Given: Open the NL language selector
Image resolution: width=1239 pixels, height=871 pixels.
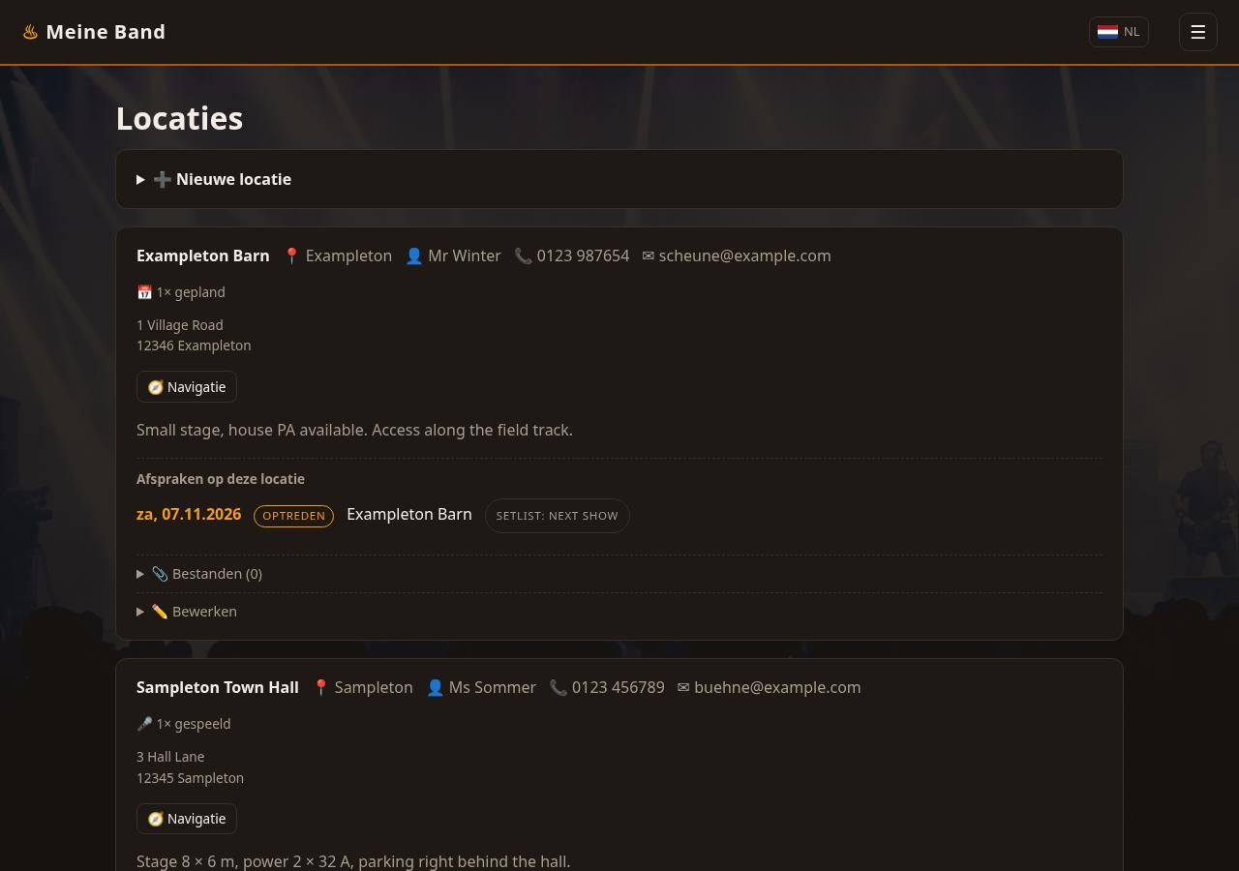Looking at the screenshot, I should click(1119, 32).
